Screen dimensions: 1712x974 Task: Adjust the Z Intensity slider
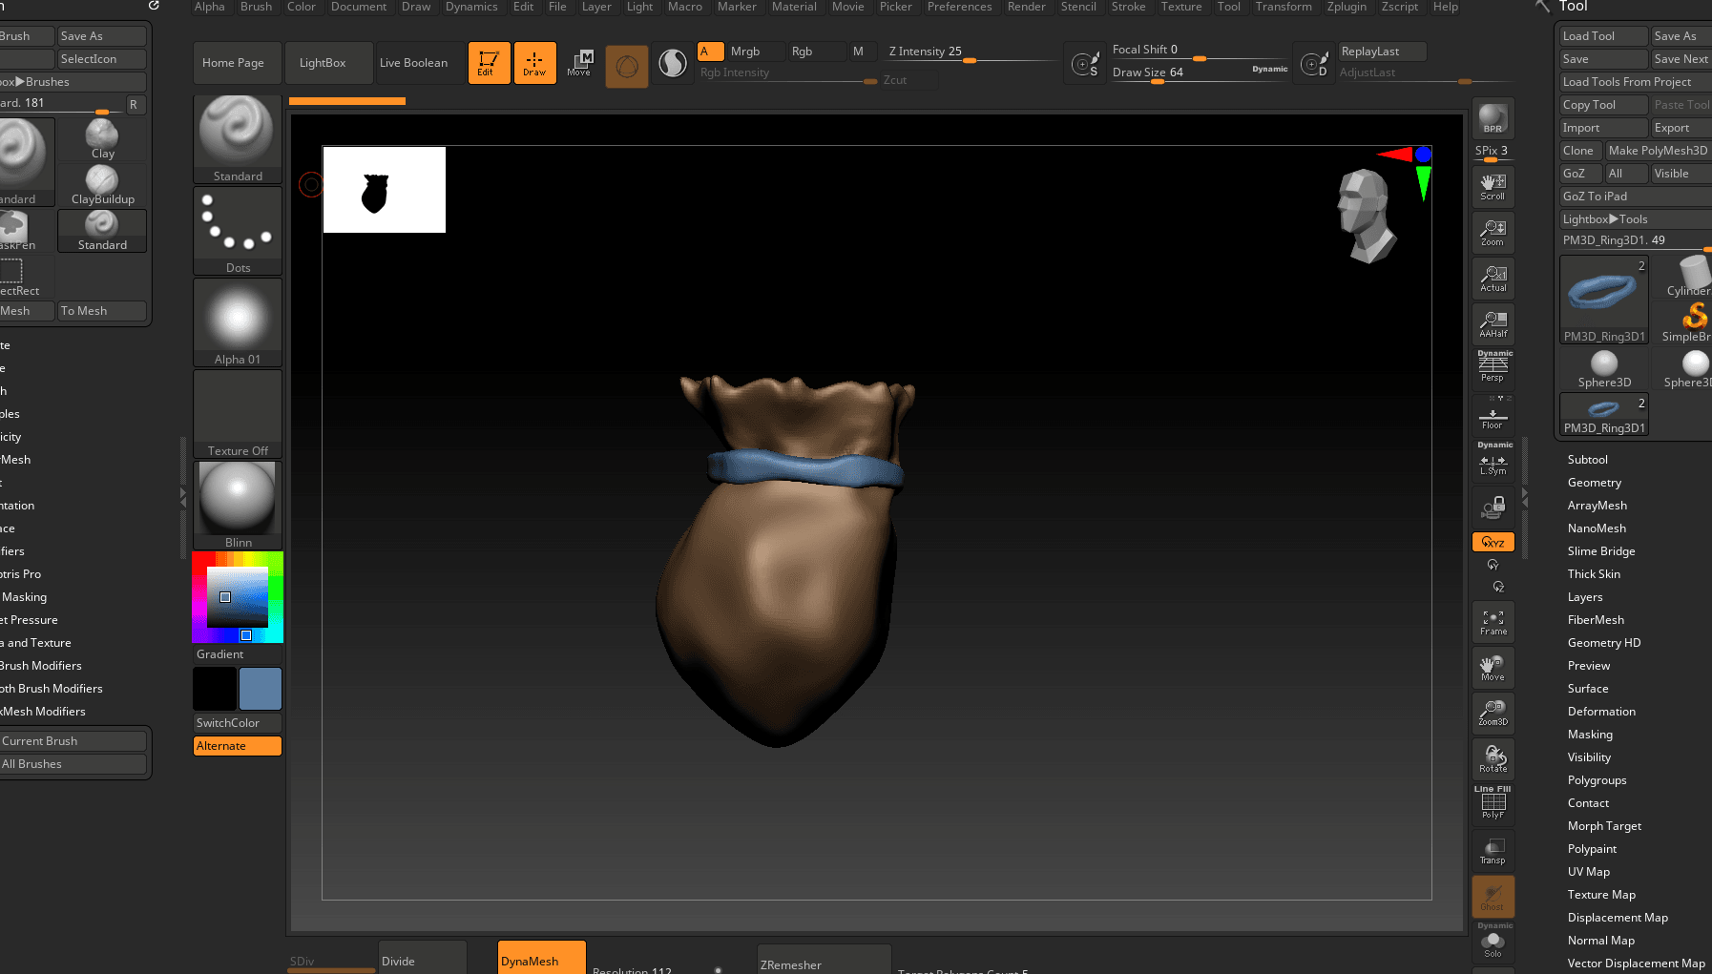pos(971,52)
